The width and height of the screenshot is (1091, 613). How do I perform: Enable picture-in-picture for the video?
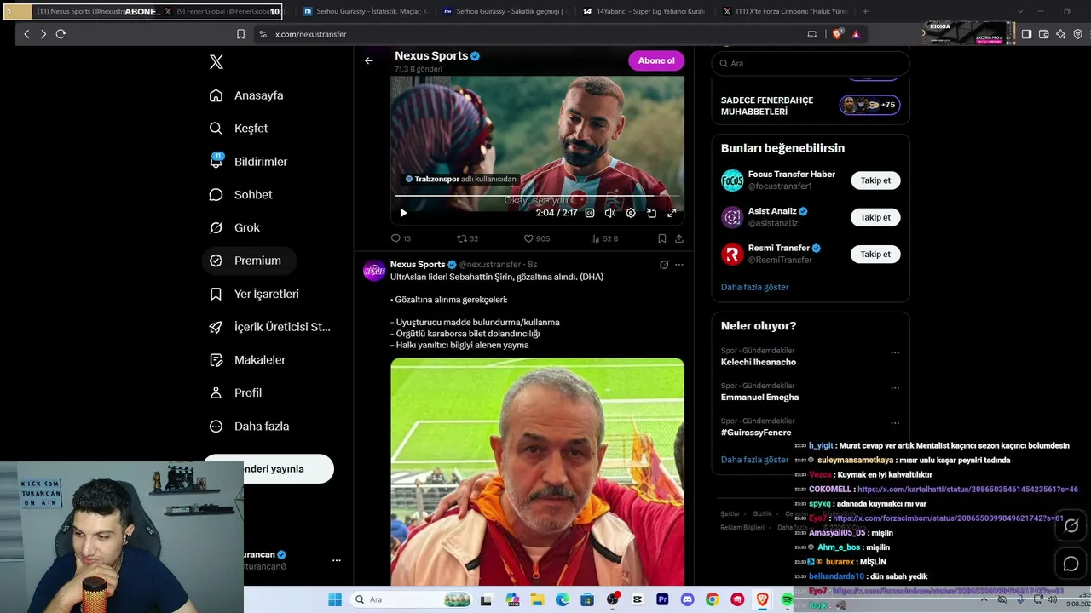[x=651, y=213]
